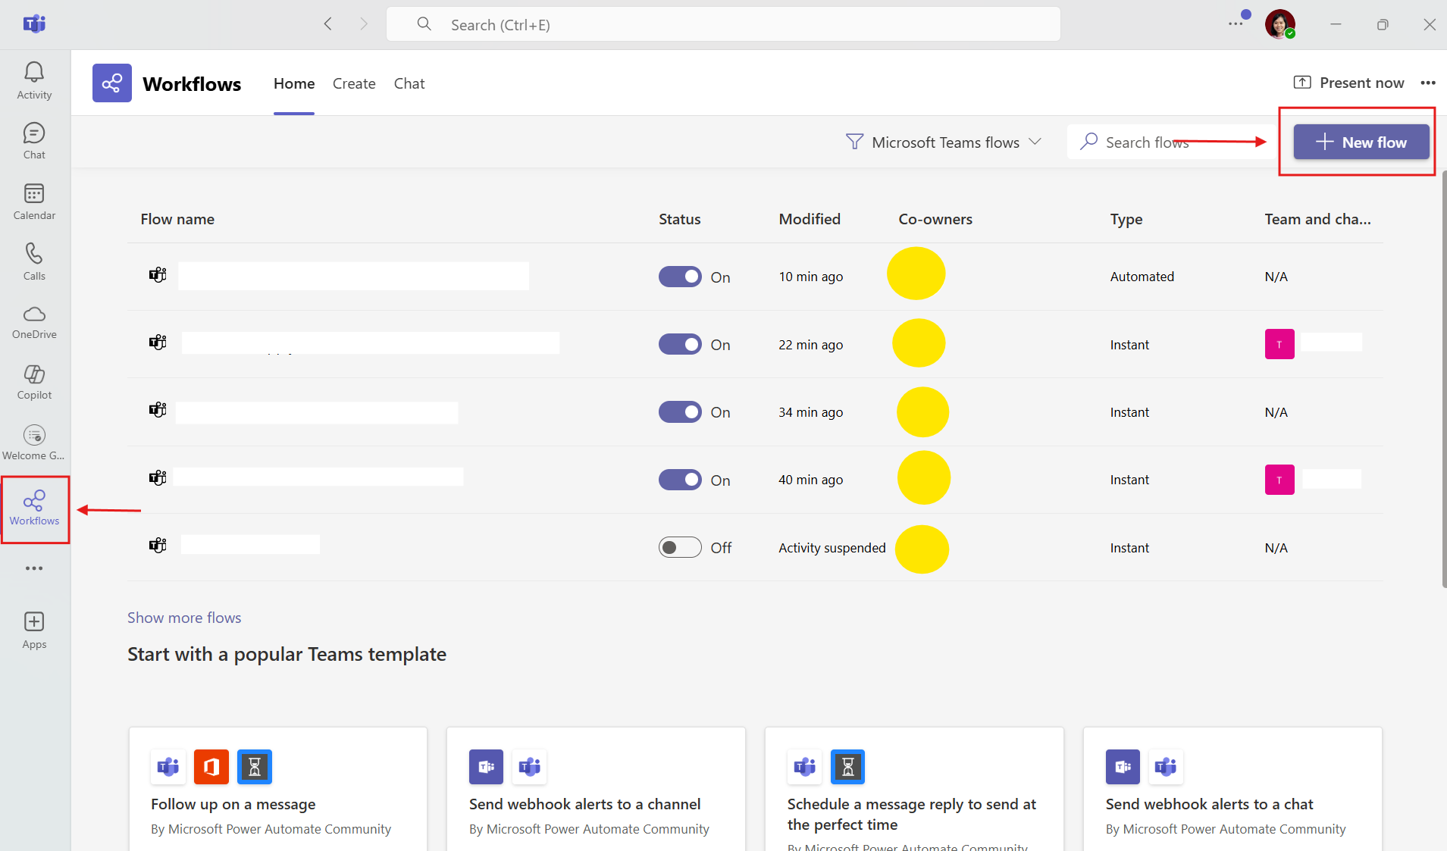Click yellow co-owner avatar for Automated flow

pyautogui.click(x=916, y=274)
